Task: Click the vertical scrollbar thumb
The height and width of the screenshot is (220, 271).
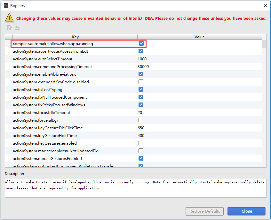Action: click(264, 44)
